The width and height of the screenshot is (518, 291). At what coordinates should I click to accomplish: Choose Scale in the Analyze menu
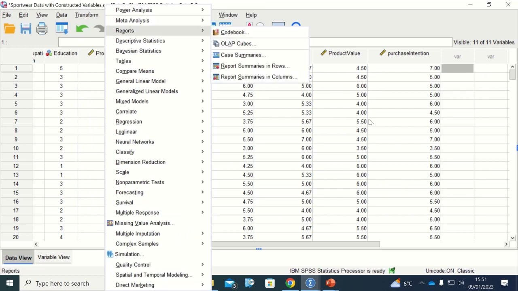click(x=158, y=172)
